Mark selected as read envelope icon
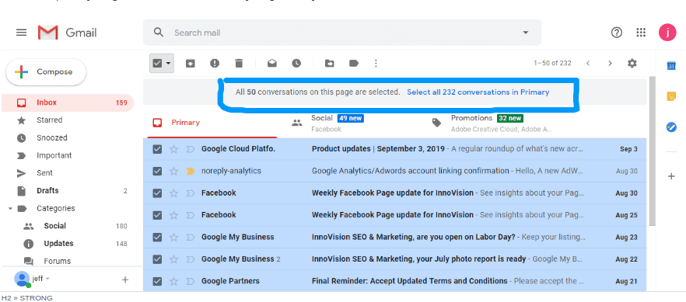 tap(272, 64)
